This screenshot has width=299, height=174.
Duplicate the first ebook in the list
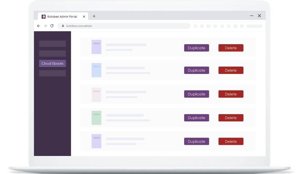click(196, 48)
